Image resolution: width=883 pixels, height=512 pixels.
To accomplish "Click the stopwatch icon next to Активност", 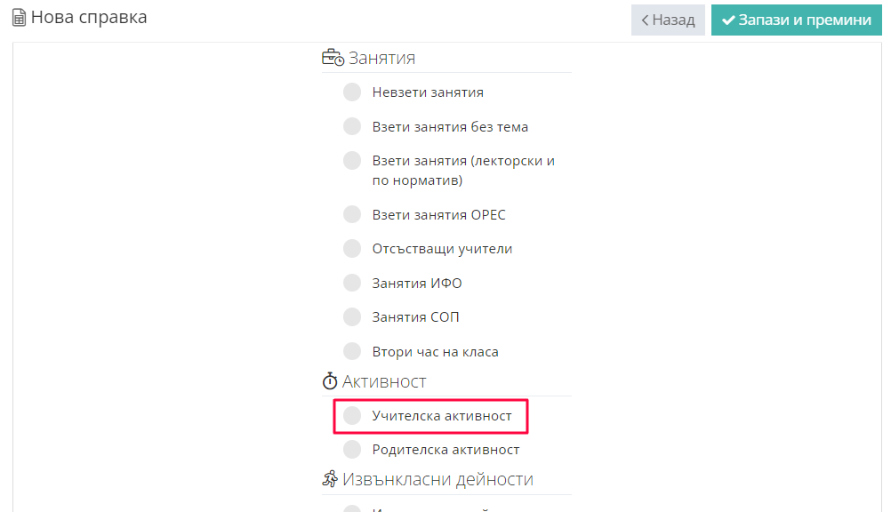I will tap(330, 382).
